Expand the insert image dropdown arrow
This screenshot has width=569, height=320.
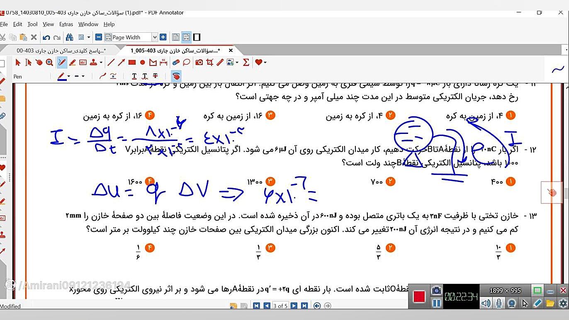[236, 63]
